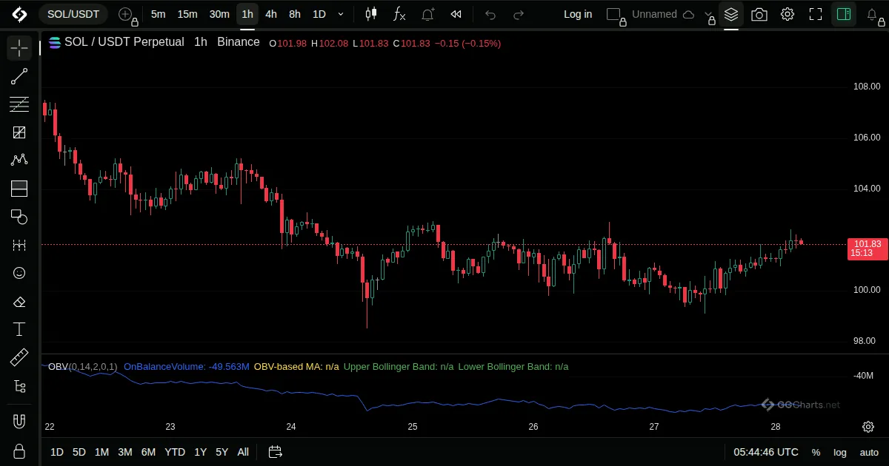Open axis settings gear near time scale

pyautogui.click(x=868, y=427)
